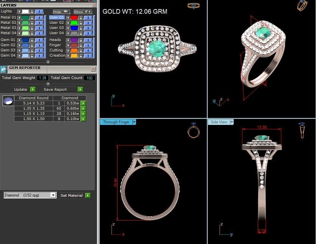Open the red User 01 color swatch

[x=74, y=18]
